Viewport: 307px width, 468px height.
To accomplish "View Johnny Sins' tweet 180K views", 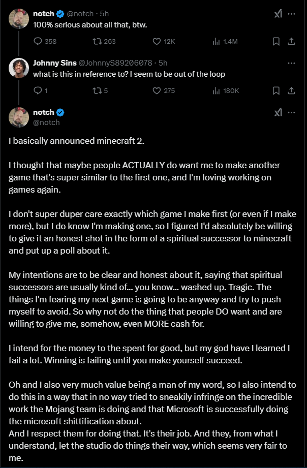I will click(226, 91).
